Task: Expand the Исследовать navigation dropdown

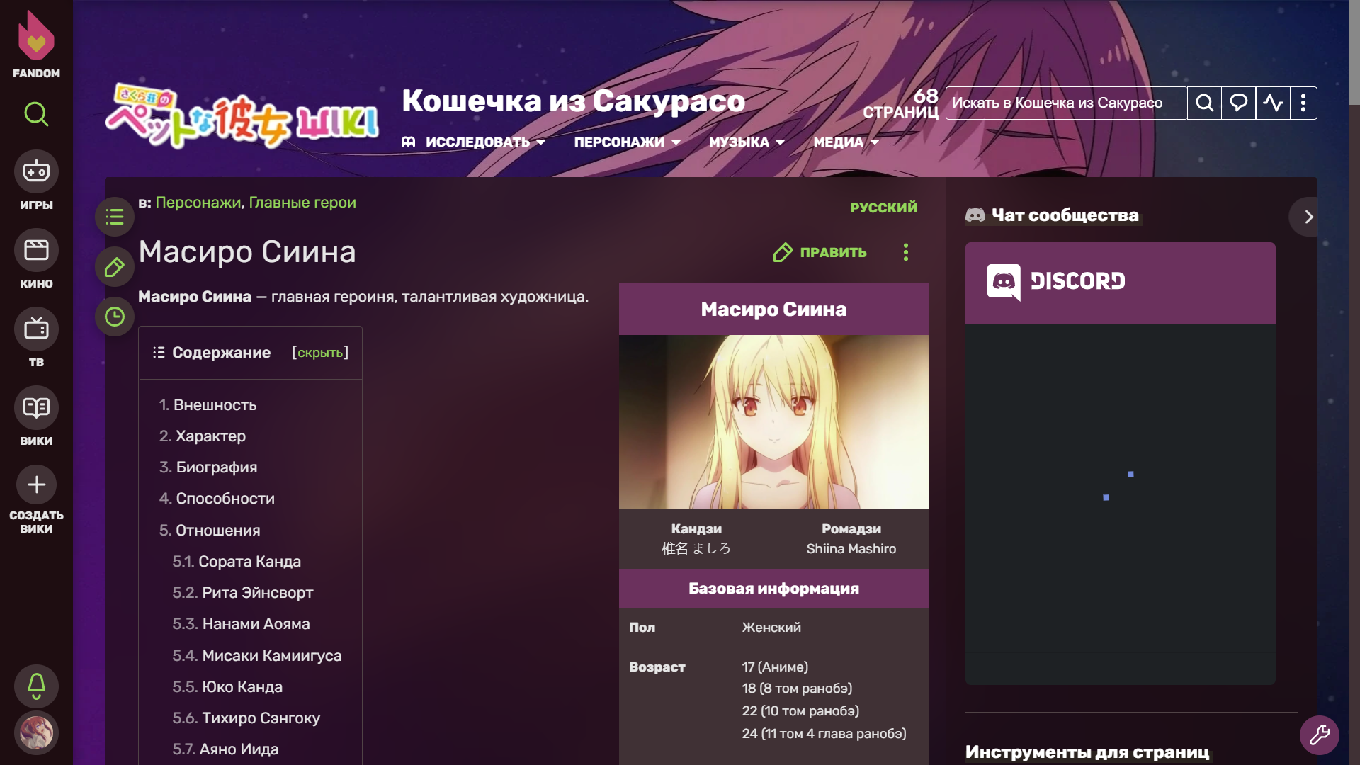Action: (x=477, y=142)
